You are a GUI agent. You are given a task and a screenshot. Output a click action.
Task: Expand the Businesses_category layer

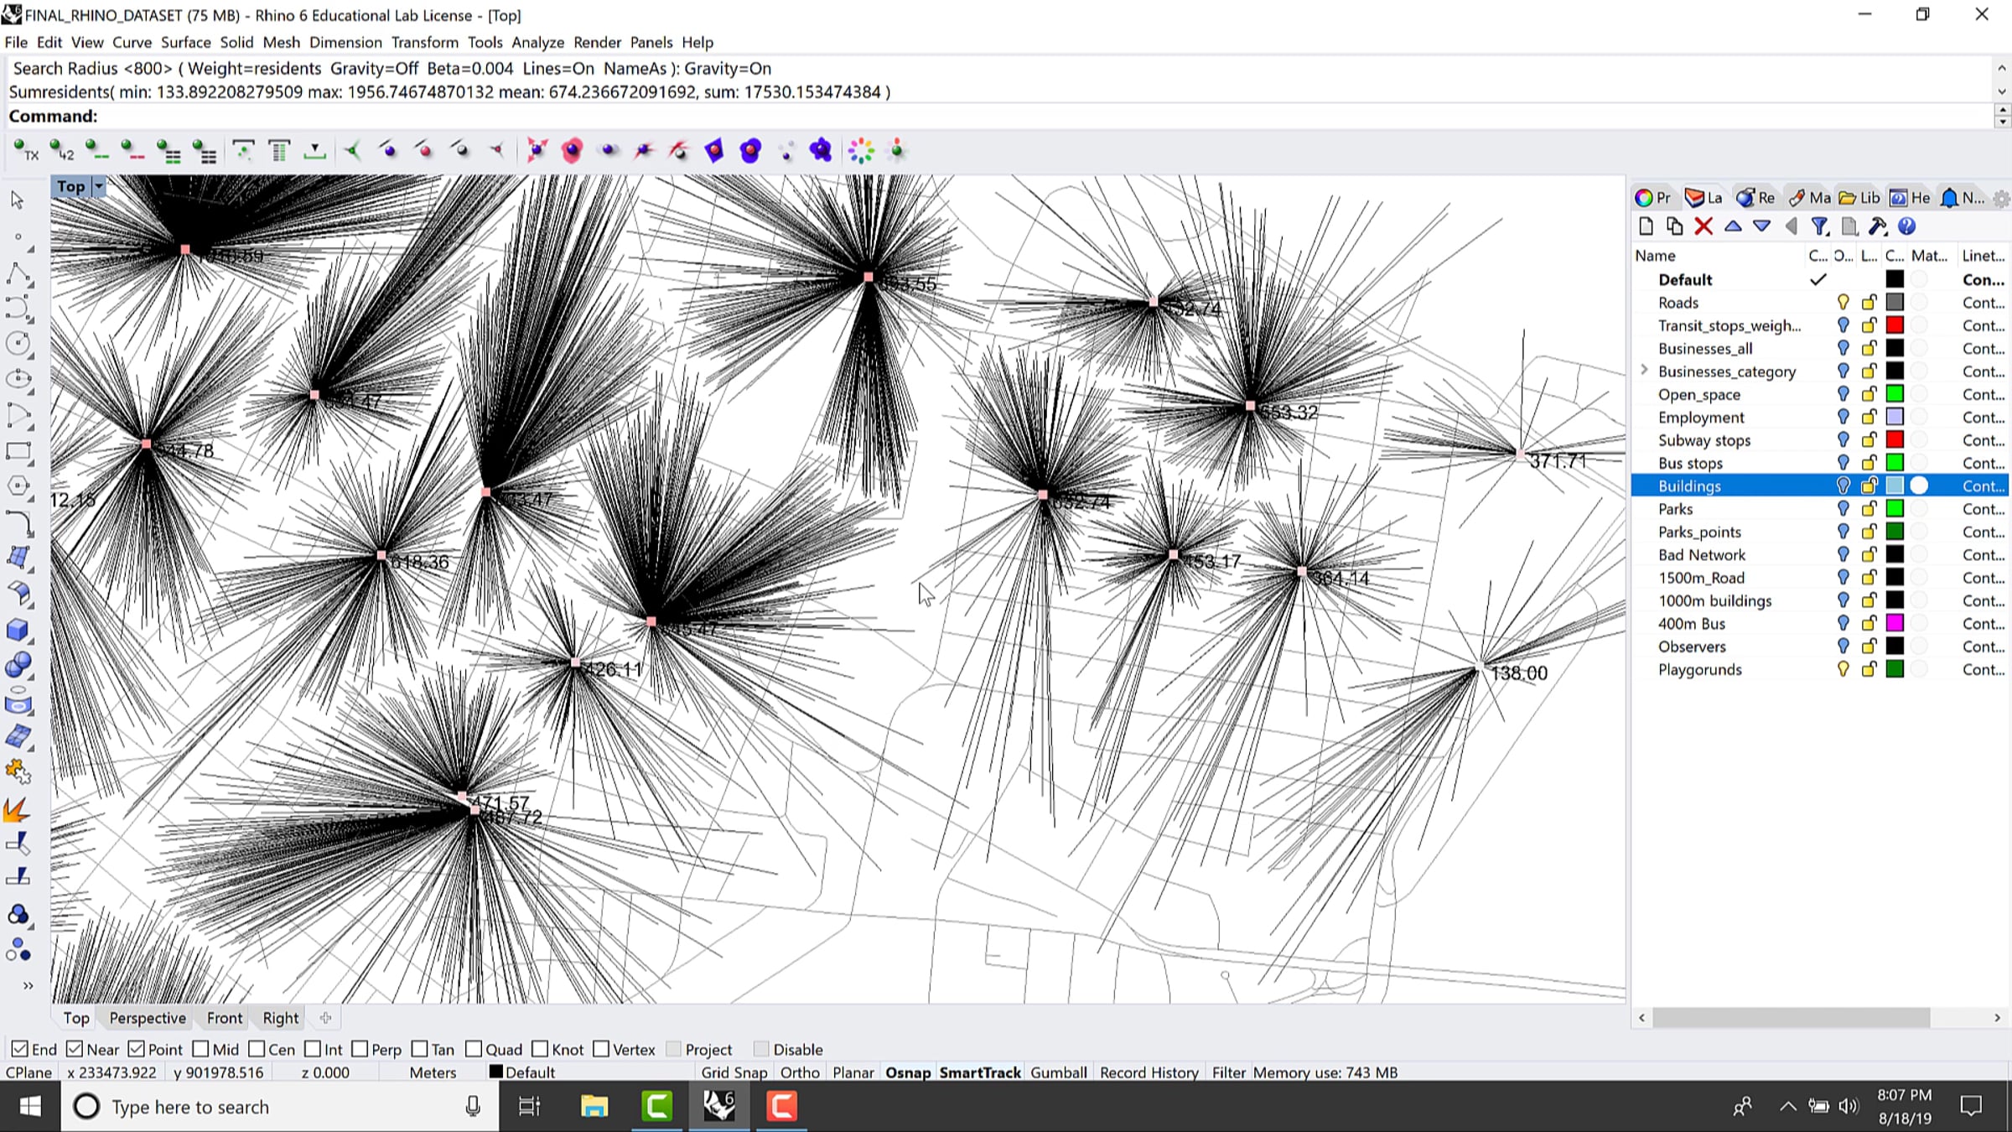pos(1644,371)
